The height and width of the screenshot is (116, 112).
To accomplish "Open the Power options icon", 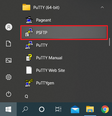I will tap(9, 94).
